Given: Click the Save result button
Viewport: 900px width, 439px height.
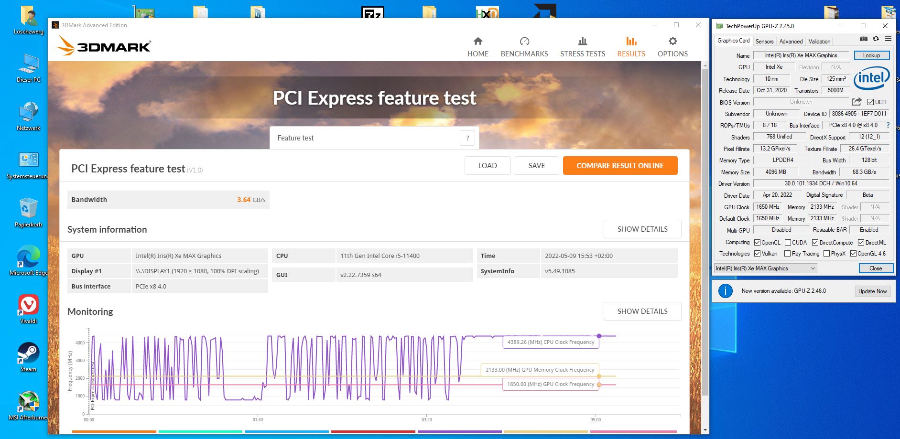Looking at the screenshot, I should click(x=537, y=166).
